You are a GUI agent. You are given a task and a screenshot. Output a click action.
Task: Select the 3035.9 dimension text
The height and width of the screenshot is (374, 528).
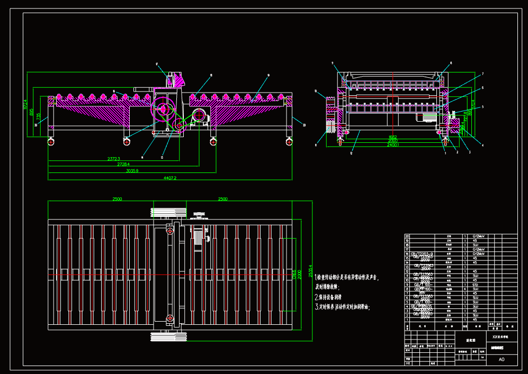(132, 171)
